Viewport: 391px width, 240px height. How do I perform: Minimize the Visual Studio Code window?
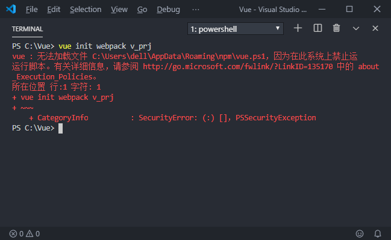(x=322, y=9)
